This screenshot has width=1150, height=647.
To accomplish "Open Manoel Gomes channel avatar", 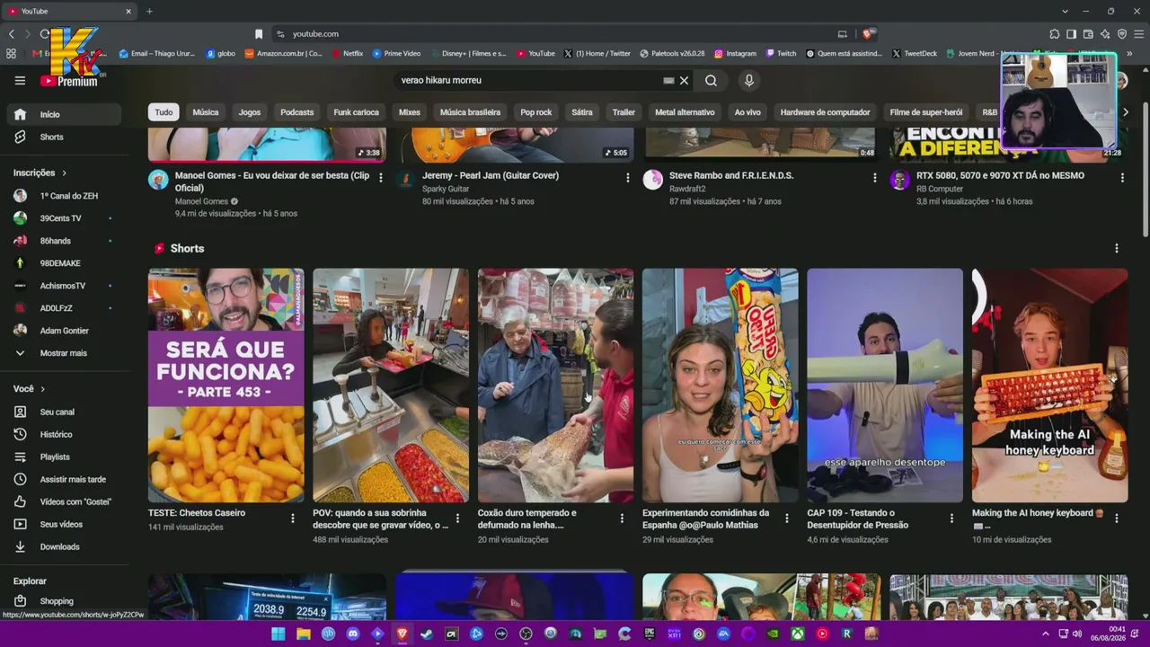I will 158,180.
